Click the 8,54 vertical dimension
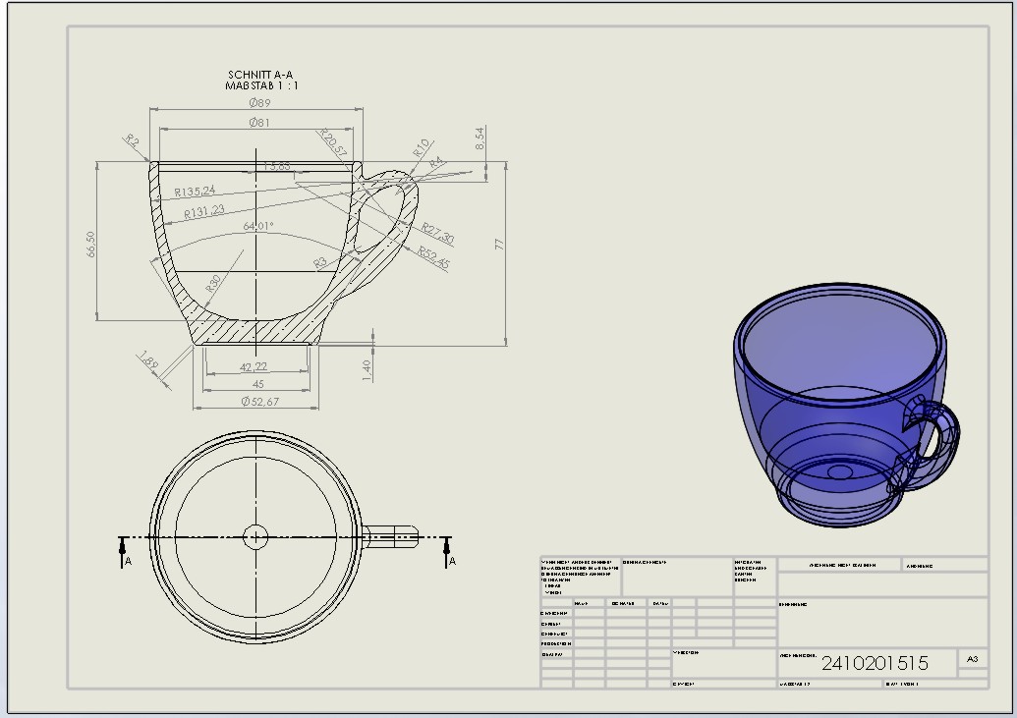Screen dimensions: 1017x718 [480, 138]
